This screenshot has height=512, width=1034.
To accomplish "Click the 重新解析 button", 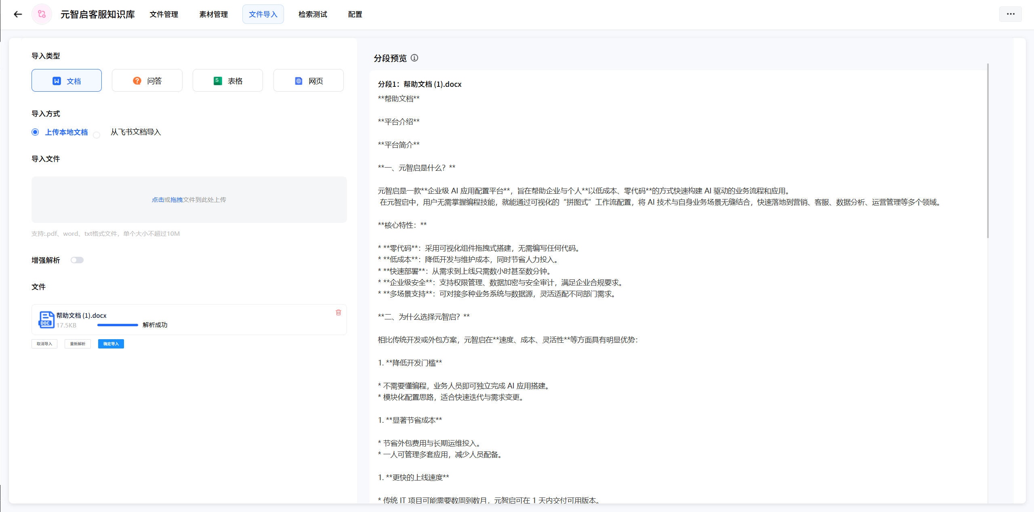I will click(78, 344).
